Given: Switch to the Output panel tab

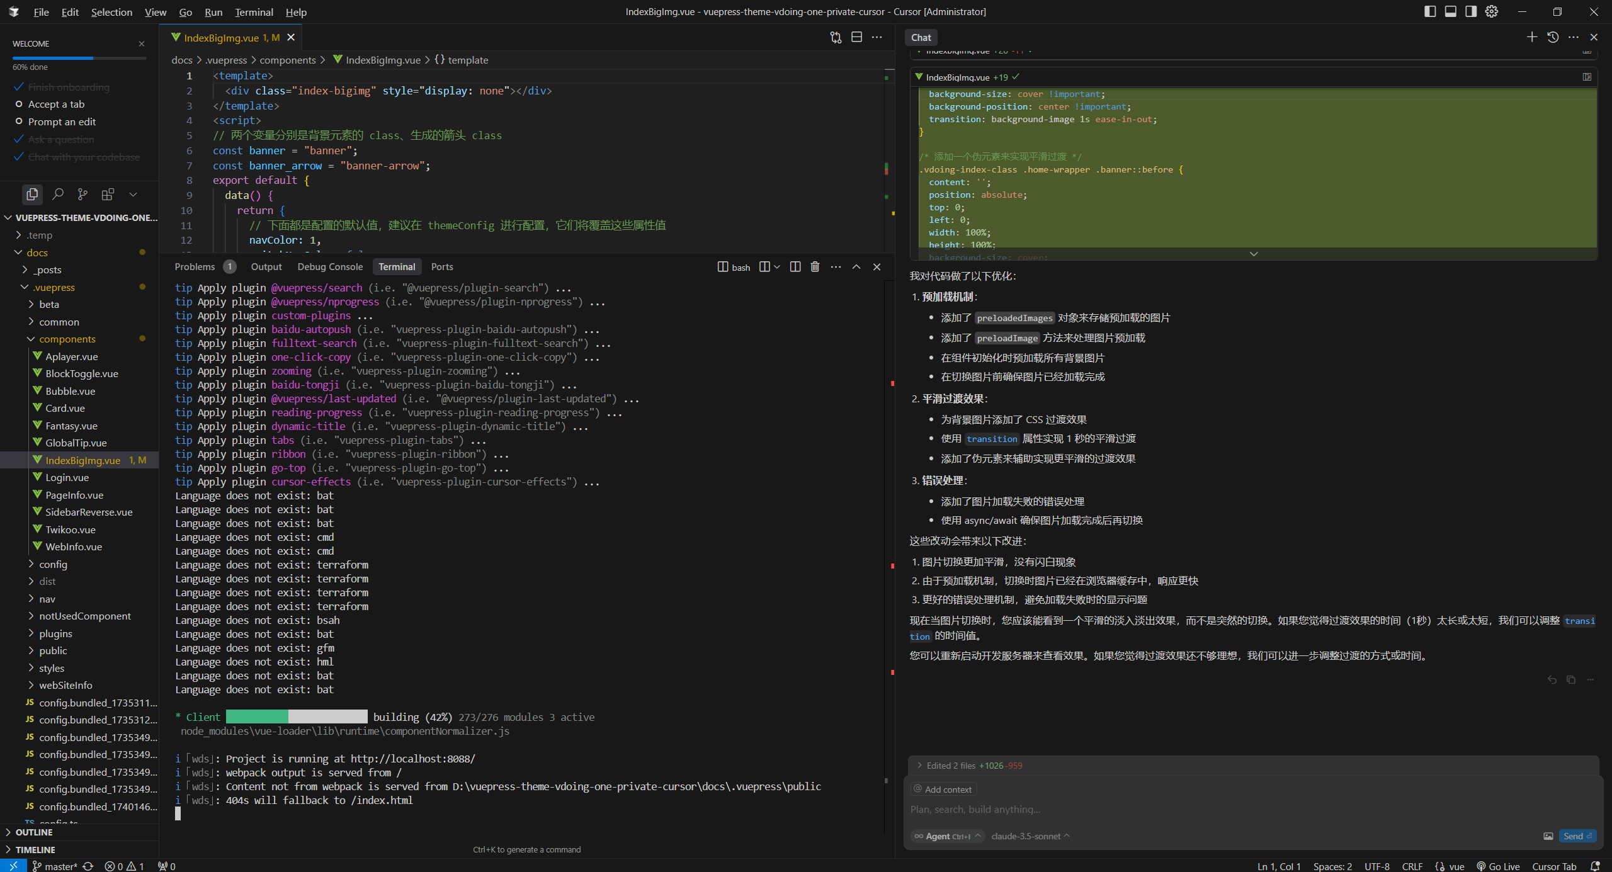Looking at the screenshot, I should tap(266, 267).
